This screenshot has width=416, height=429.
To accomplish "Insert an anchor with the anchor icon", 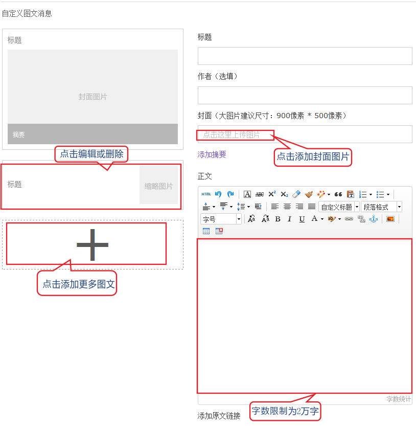I will [374, 219].
